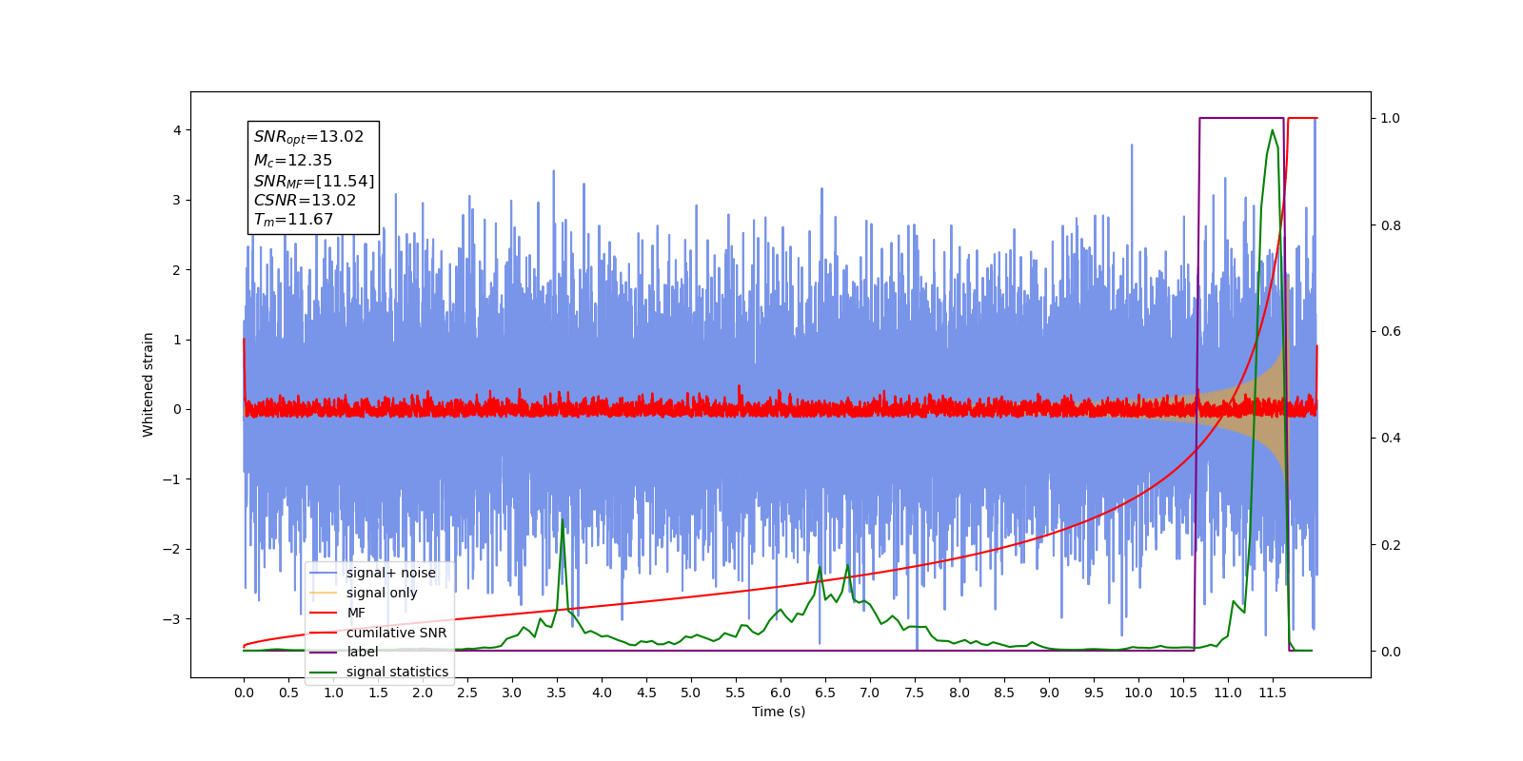Viewport: 1523px width, 761px height.
Task: Click the Tm=11.67 annotation text
Action: pyautogui.click(x=293, y=220)
